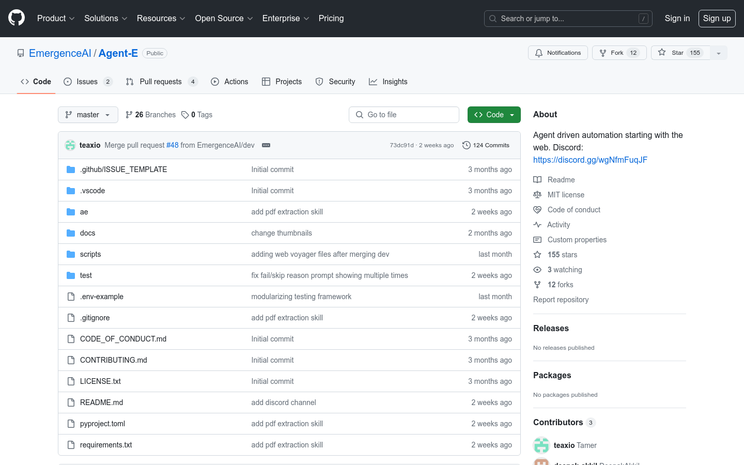Click teaxio avatar in commit row

70,145
